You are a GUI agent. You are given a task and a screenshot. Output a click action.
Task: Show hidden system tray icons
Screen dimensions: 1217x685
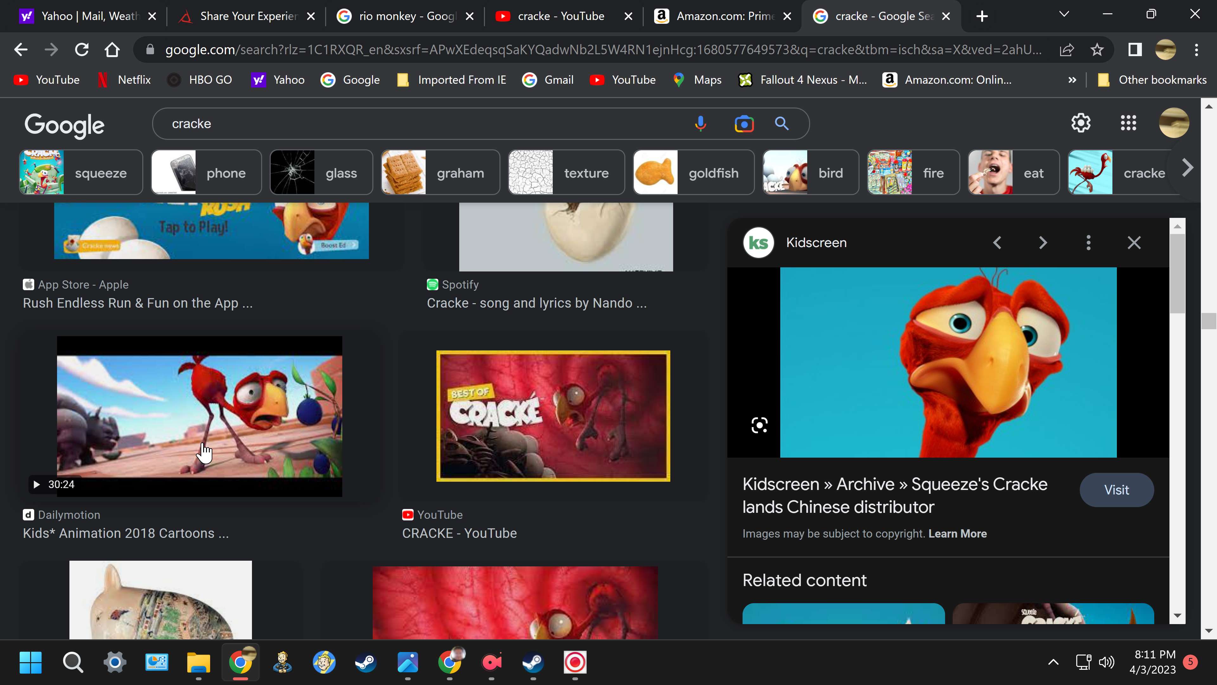1053,662
